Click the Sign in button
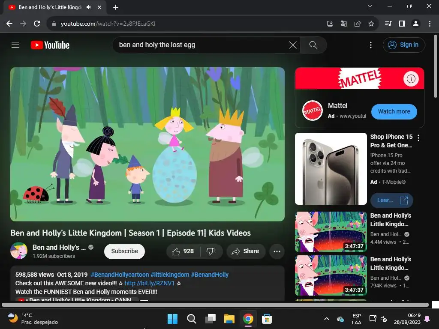439x329 pixels. [x=404, y=45]
